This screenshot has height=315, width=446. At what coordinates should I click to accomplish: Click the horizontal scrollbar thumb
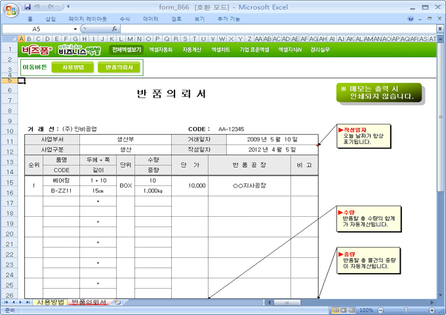click(287, 303)
